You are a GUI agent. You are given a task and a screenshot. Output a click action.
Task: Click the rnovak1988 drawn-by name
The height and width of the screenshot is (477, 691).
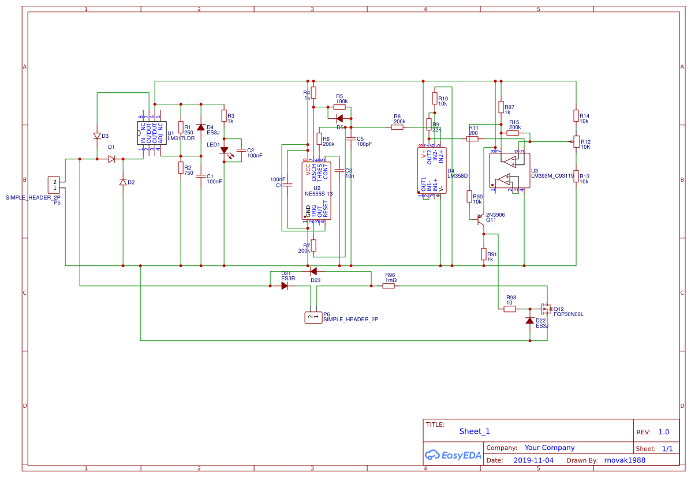point(626,460)
